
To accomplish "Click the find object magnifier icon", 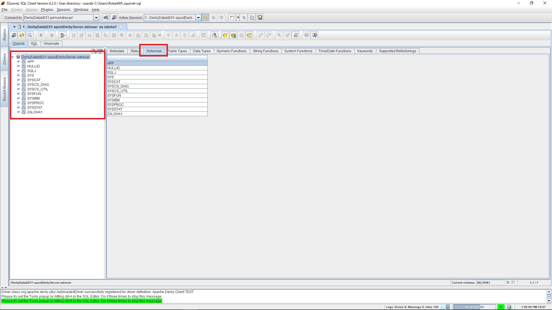I will coord(94,51).
